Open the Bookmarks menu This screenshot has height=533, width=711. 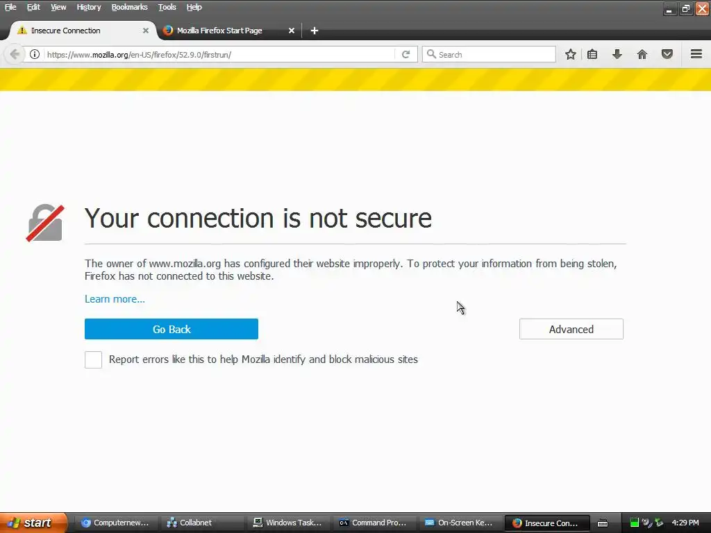pyautogui.click(x=130, y=7)
